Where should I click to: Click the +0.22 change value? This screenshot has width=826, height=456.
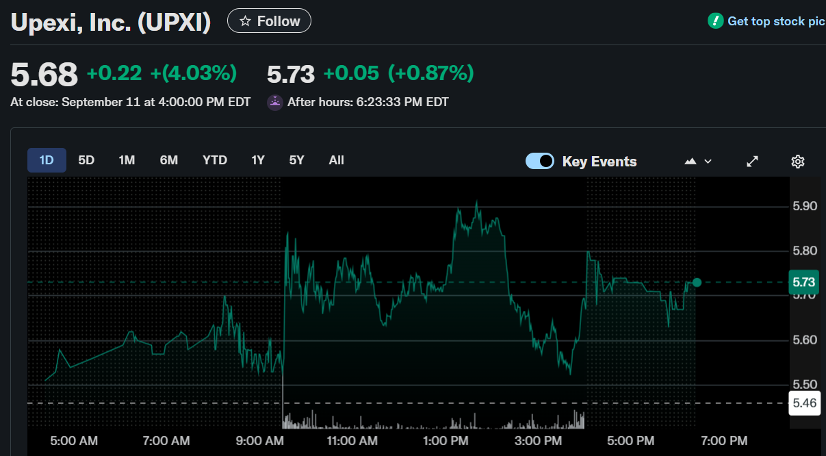[x=114, y=73]
